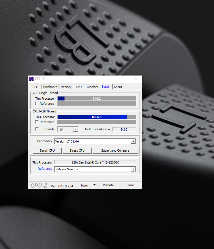The image size is (214, 249).
Task: Click the Tools dropdown arrow
Action: [x=95, y=185]
